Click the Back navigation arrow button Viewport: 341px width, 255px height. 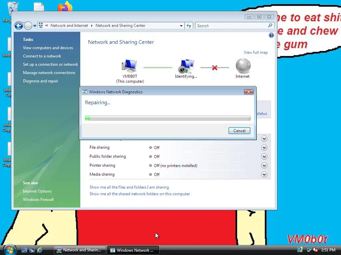tap(19, 26)
